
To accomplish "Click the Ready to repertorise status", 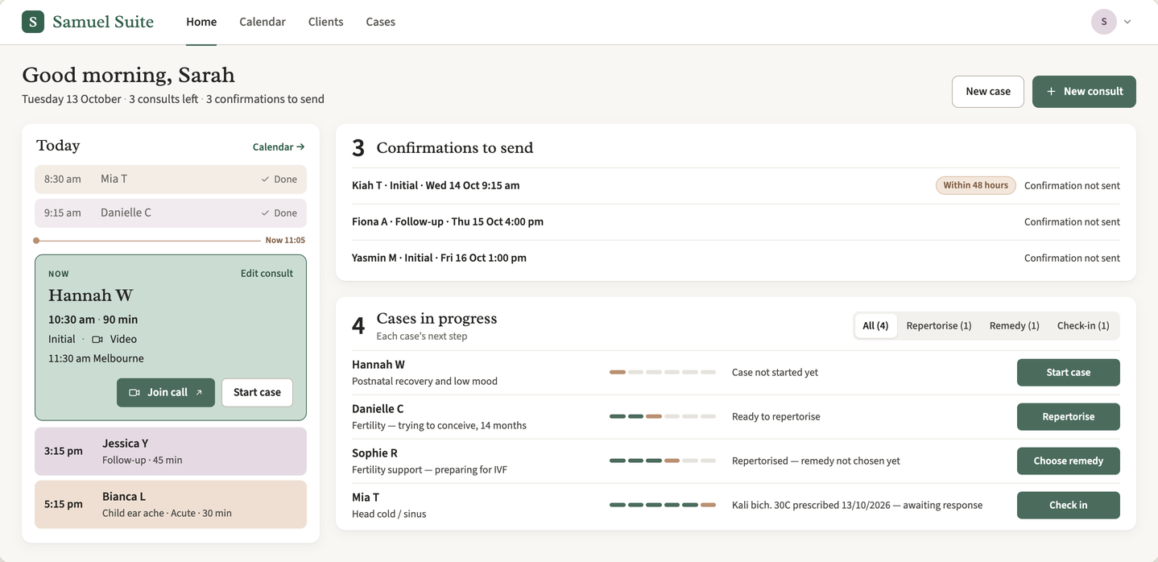I will (776, 417).
